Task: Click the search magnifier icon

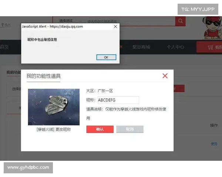Action: 180,21
